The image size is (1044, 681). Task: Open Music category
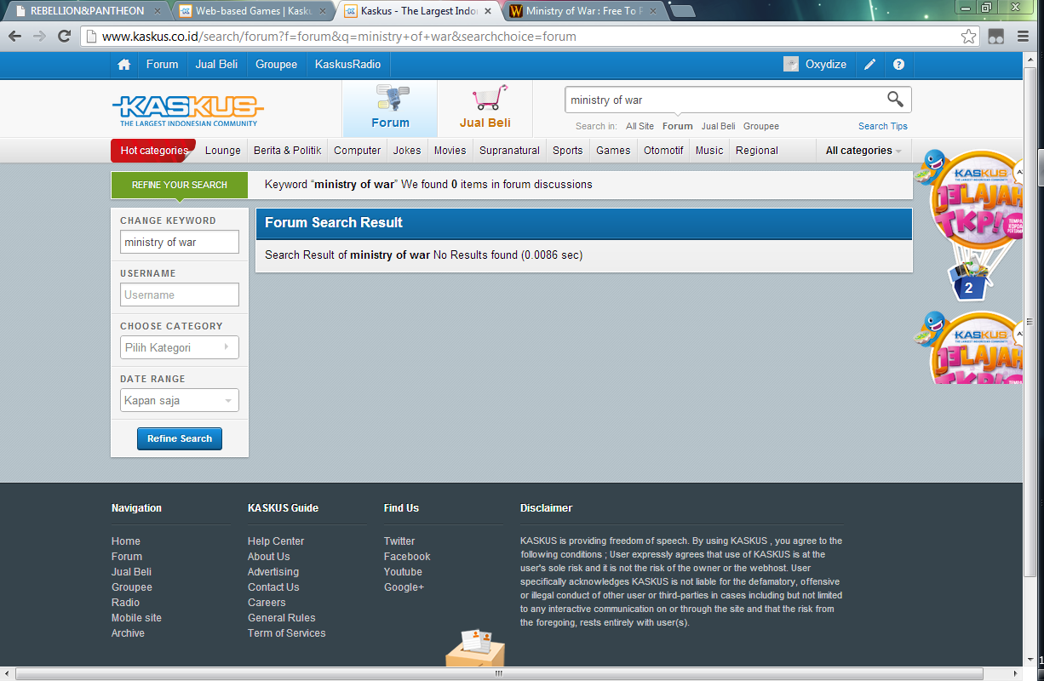coord(709,151)
